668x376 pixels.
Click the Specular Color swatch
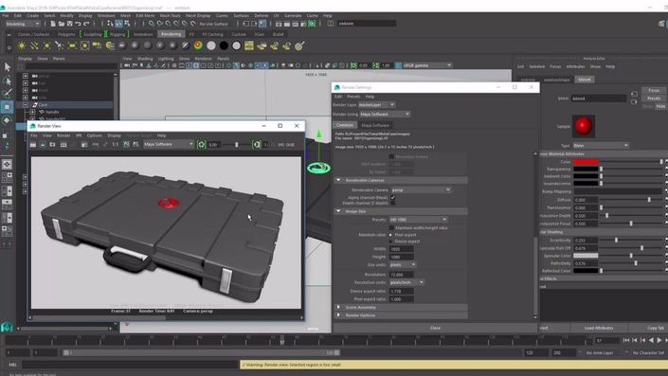pos(586,256)
